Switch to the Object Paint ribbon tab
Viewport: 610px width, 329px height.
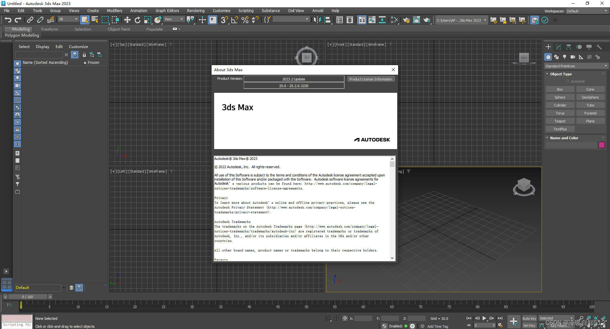[119, 29]
